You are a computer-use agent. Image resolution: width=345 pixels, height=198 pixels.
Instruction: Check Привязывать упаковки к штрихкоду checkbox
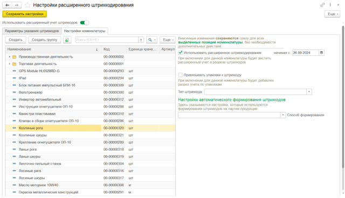click(x=181, y=75)
